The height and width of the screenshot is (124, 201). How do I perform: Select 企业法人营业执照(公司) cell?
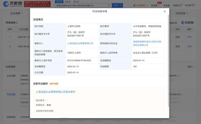(145, 53)
